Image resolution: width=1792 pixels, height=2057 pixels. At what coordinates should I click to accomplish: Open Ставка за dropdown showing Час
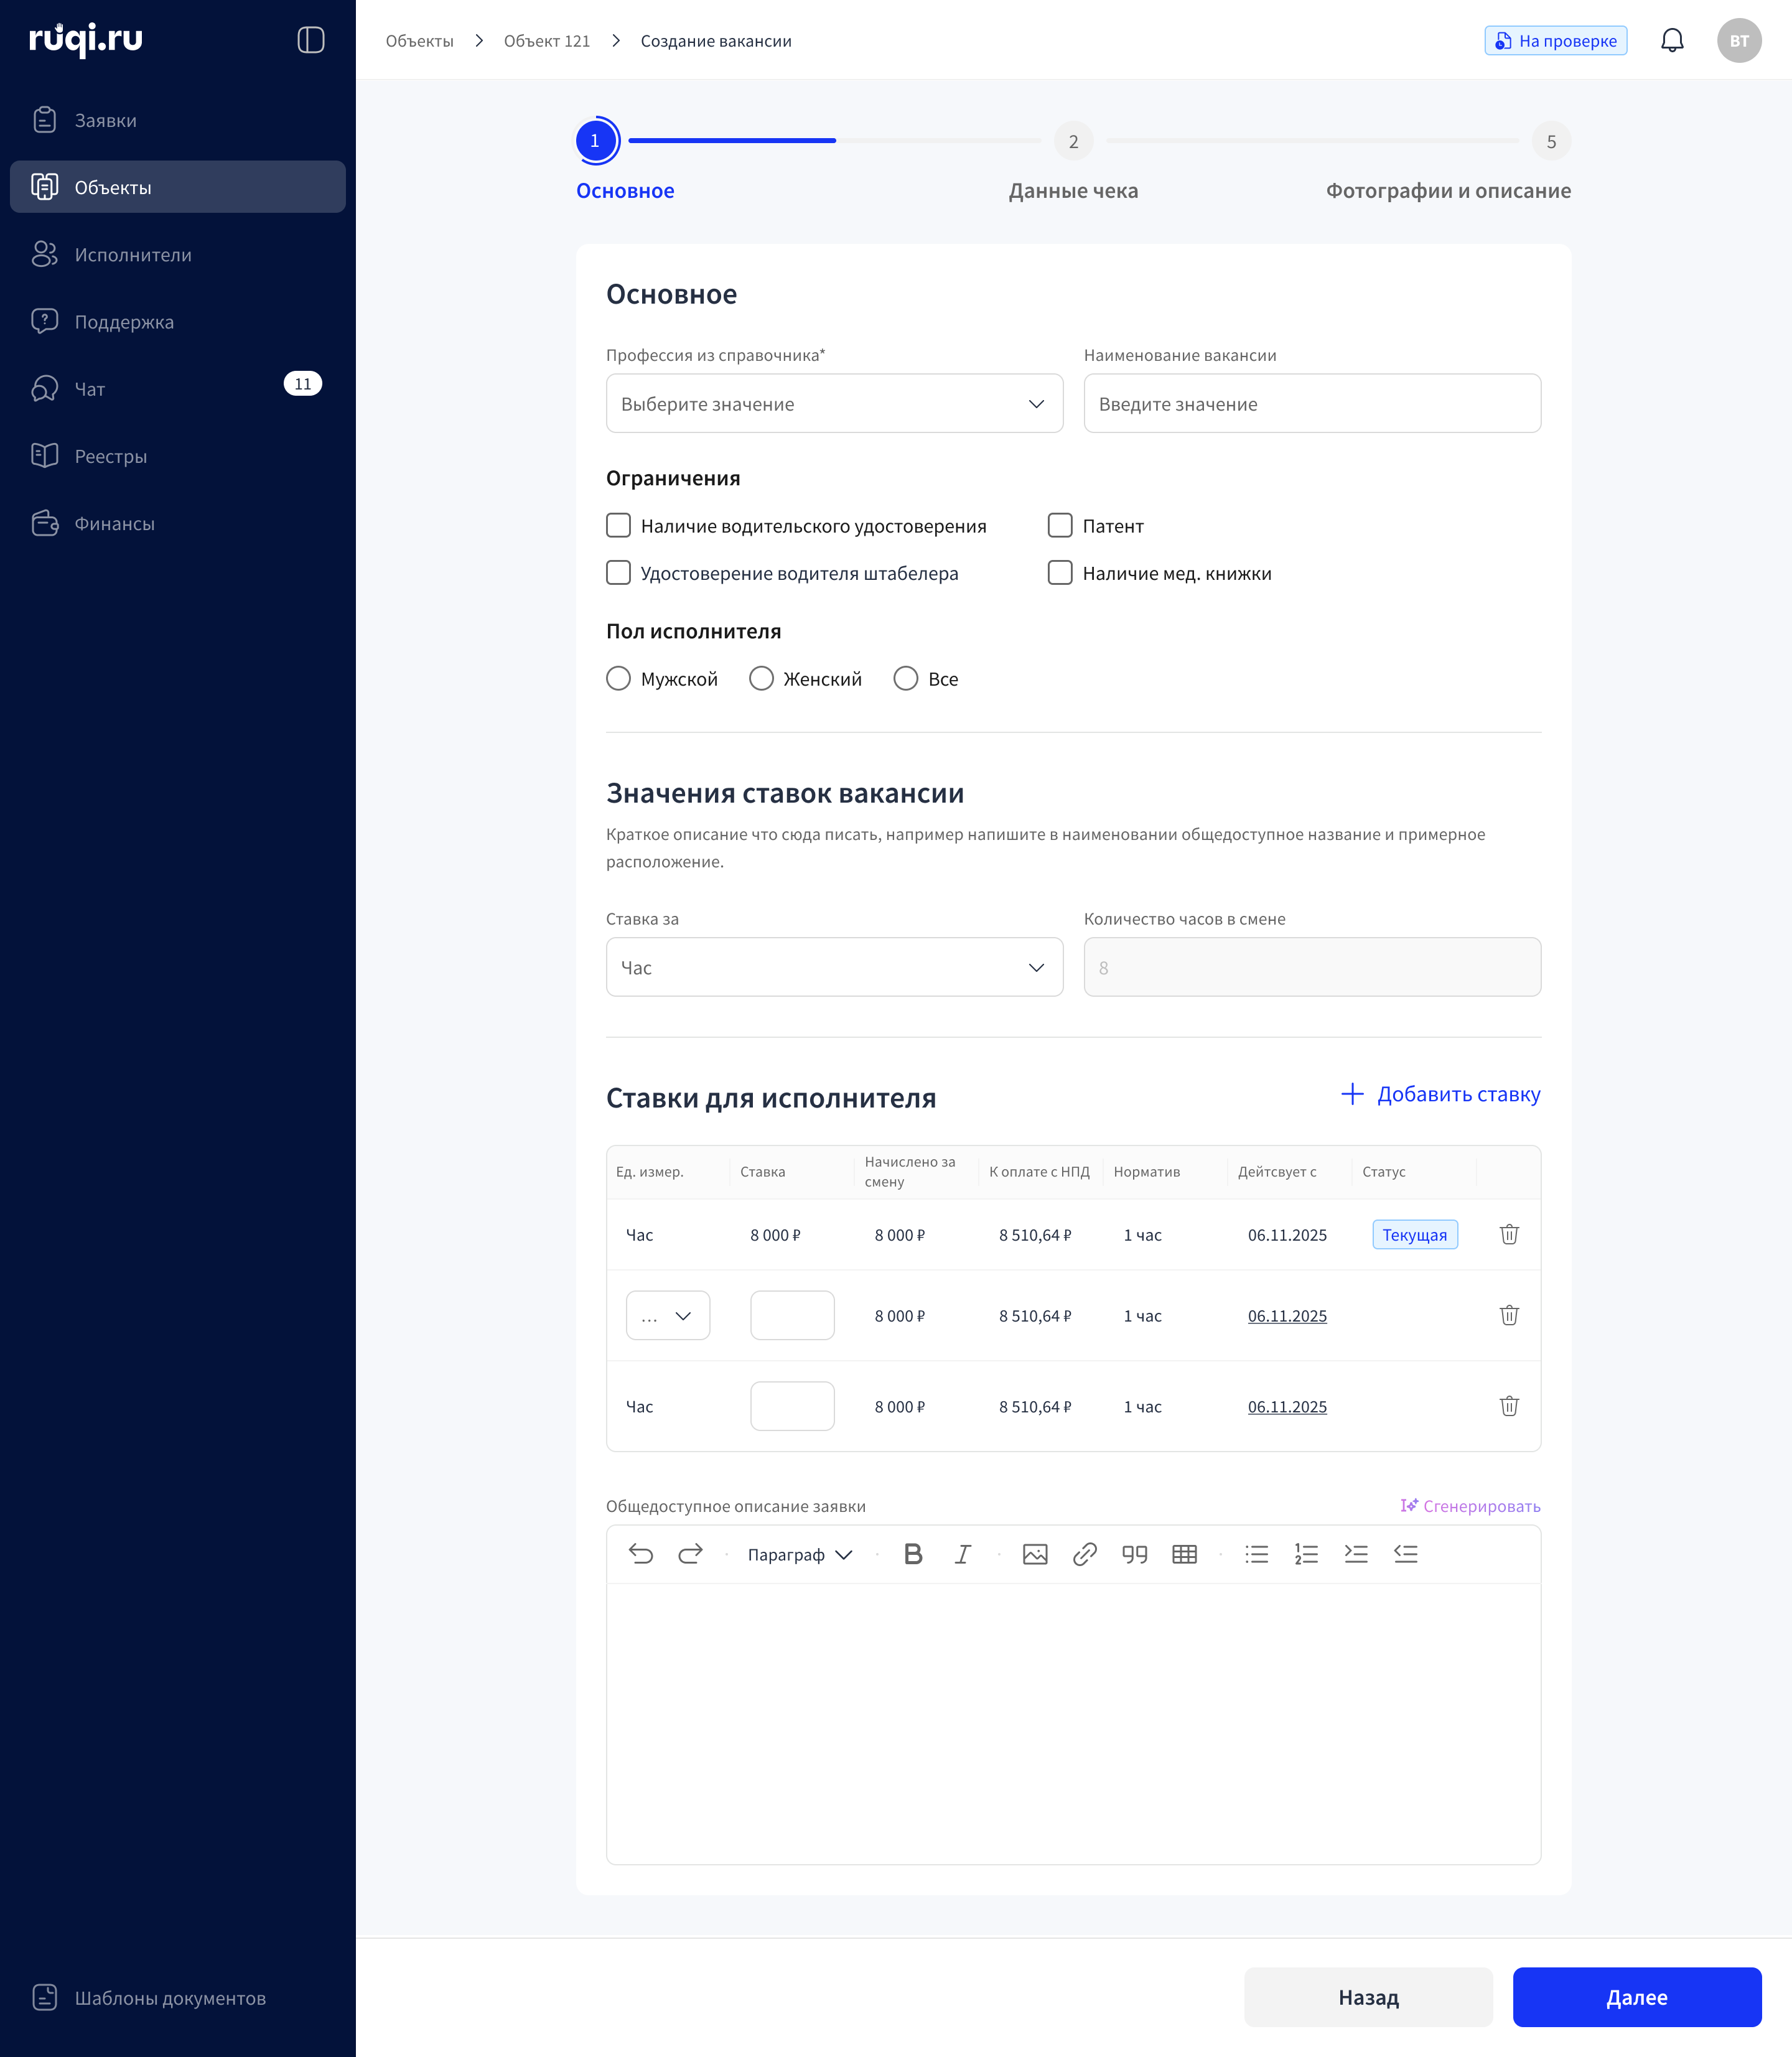click(834, 967)
